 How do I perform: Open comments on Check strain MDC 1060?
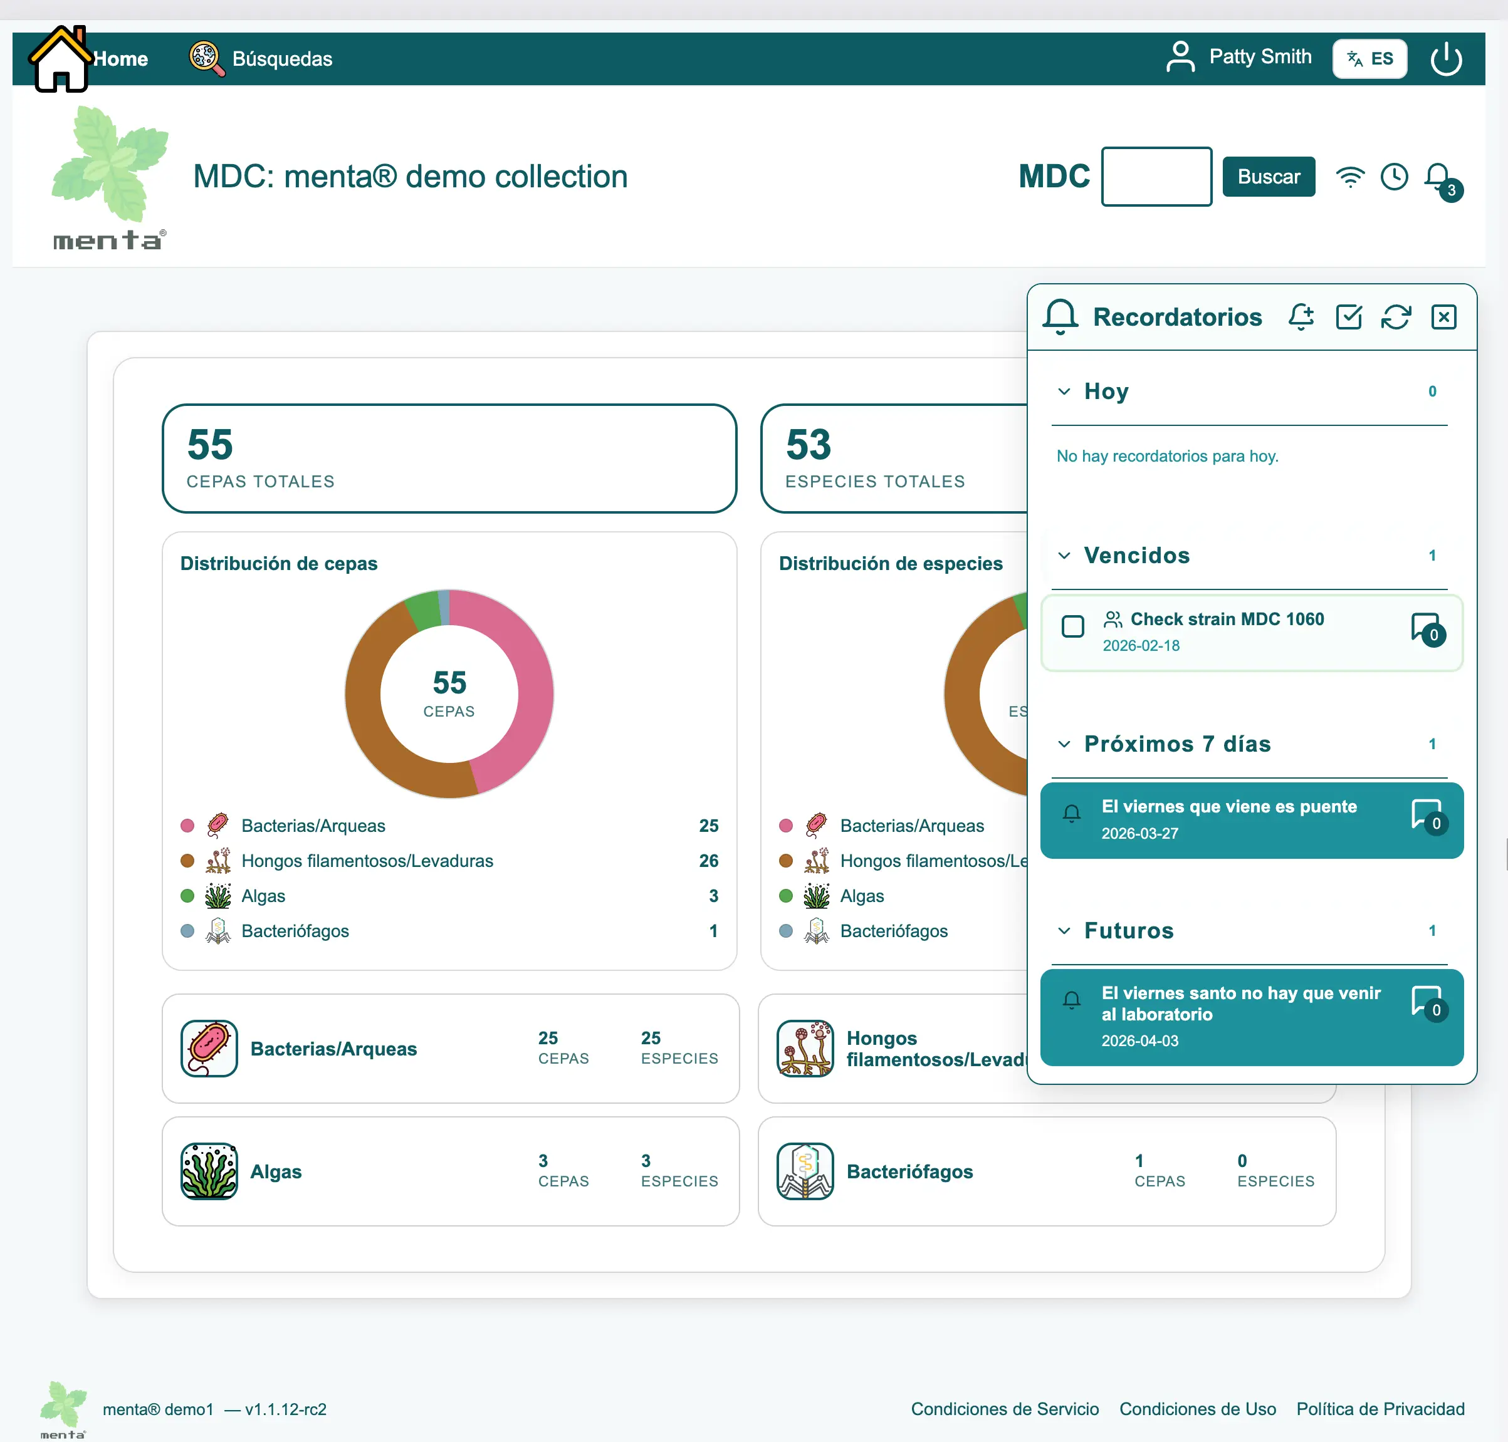[1427, 629]
